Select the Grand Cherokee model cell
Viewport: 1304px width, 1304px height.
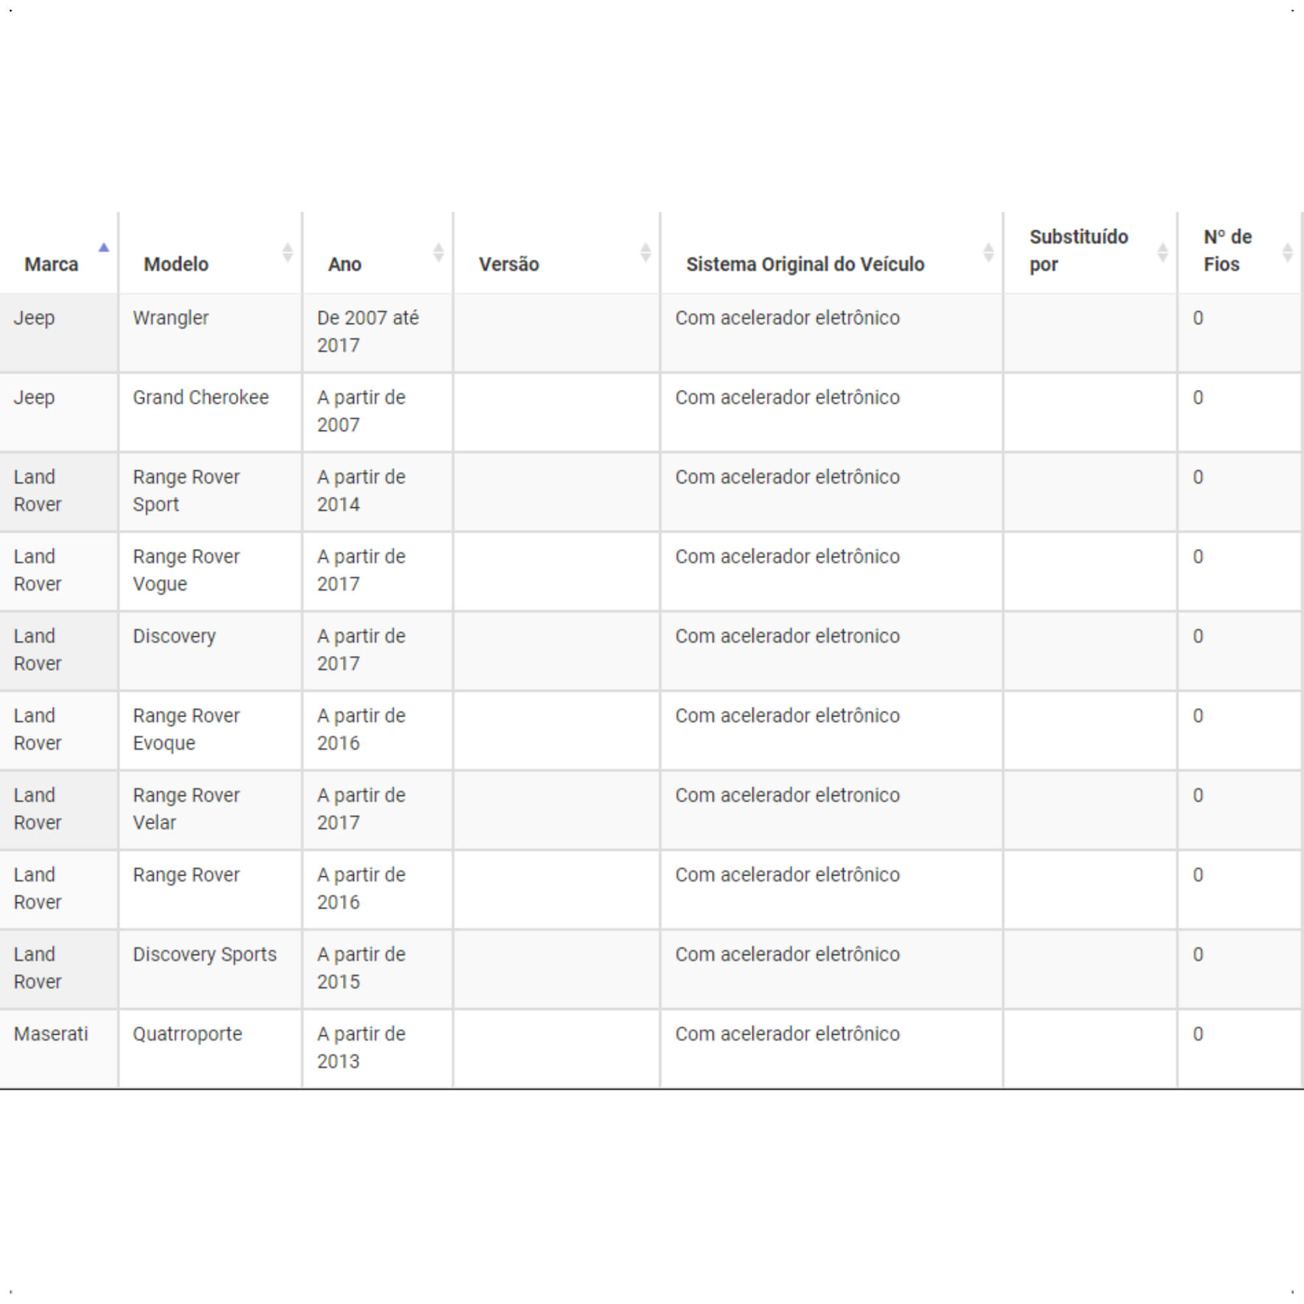click(211, 413)
